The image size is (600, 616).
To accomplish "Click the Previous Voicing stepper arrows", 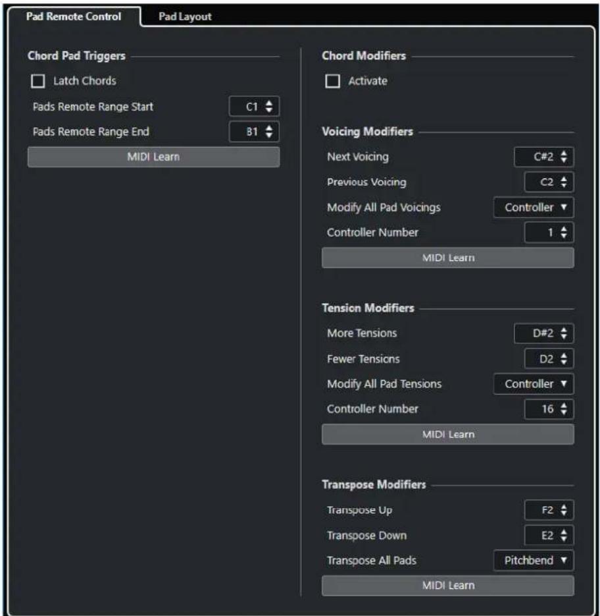I will click(x=564, y=182).
